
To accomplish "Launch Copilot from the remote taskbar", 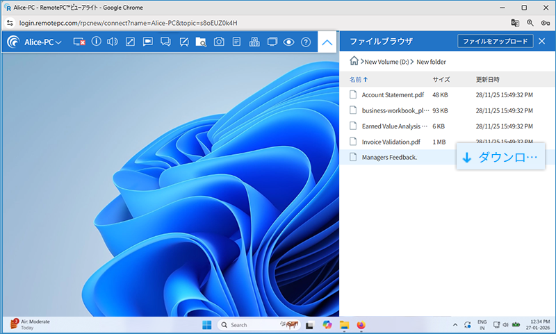I will click(x=327, y=325).
